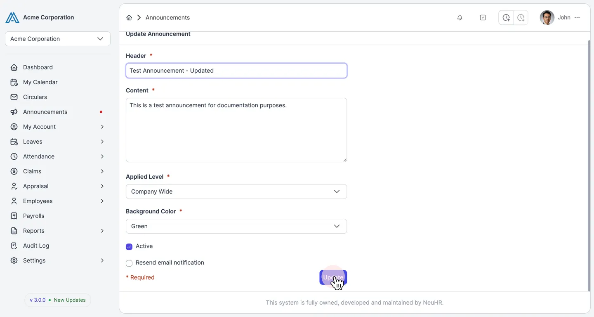
Task: Click the Payrolls receipt icon
Action: pos(14,216)
